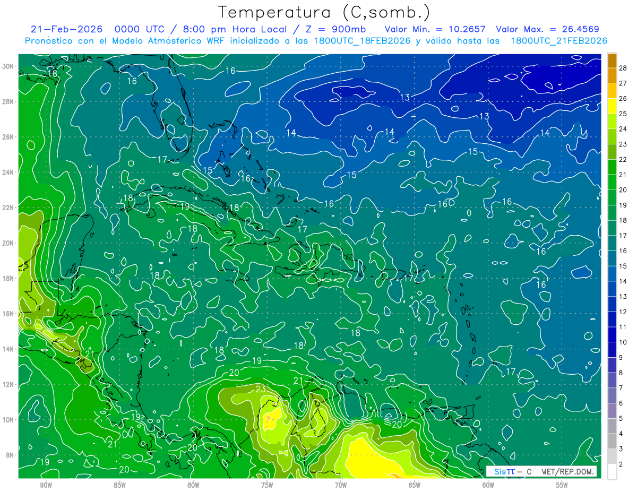Click the white bottom swatch below 2
637x492 pixels.
pyautogui.click(x=612, y=472)
